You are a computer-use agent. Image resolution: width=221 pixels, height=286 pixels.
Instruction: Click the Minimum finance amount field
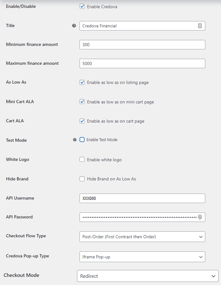[142, 44]
